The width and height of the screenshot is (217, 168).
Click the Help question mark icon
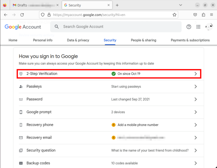click(189, 27)
